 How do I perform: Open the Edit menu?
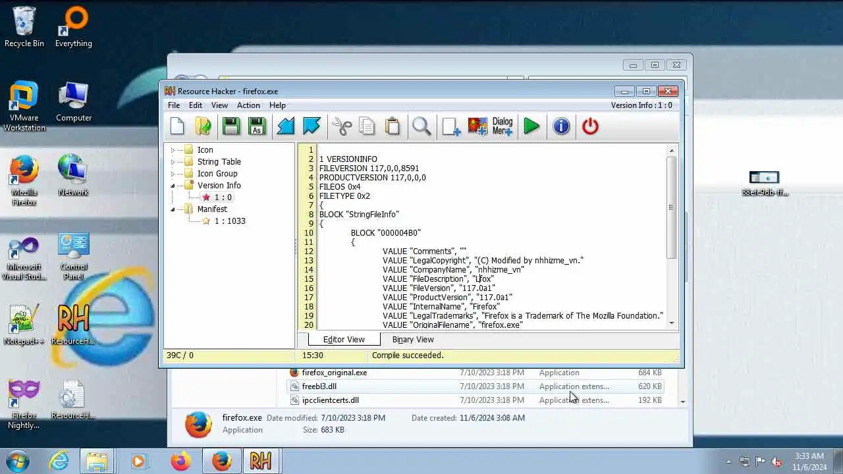196,105
